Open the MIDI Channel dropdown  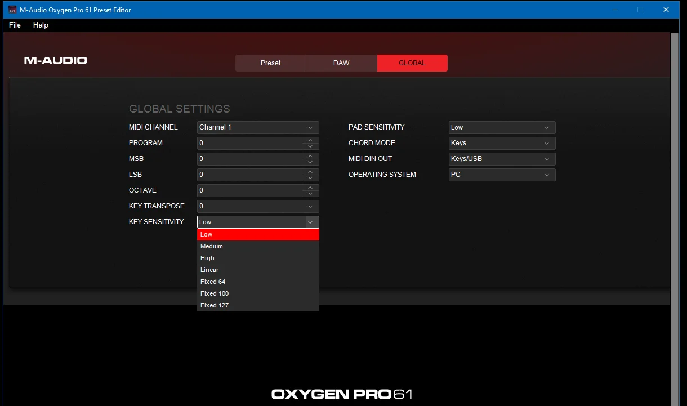coord(258,127)
